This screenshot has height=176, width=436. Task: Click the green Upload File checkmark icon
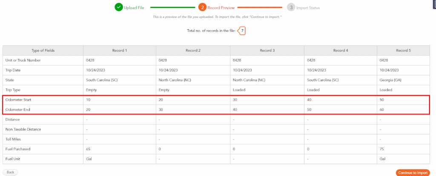(x=119, y=8)
